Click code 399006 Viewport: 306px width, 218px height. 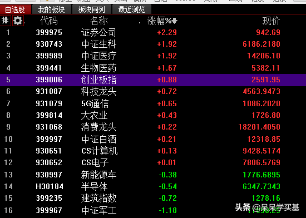pyautogui.click(x=49, y=80)
